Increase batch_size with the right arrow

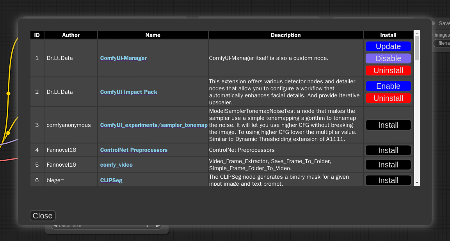click(x=158, y=225)
